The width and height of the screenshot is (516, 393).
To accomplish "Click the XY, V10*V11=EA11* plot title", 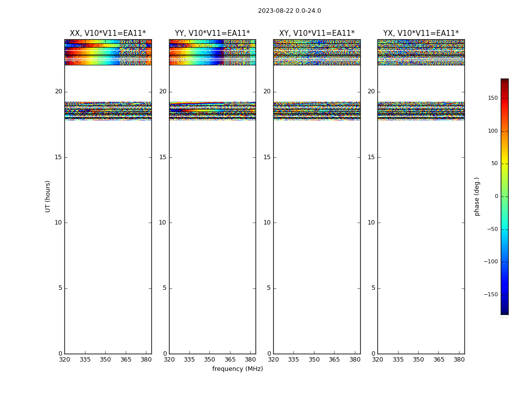I will (317, 33).
